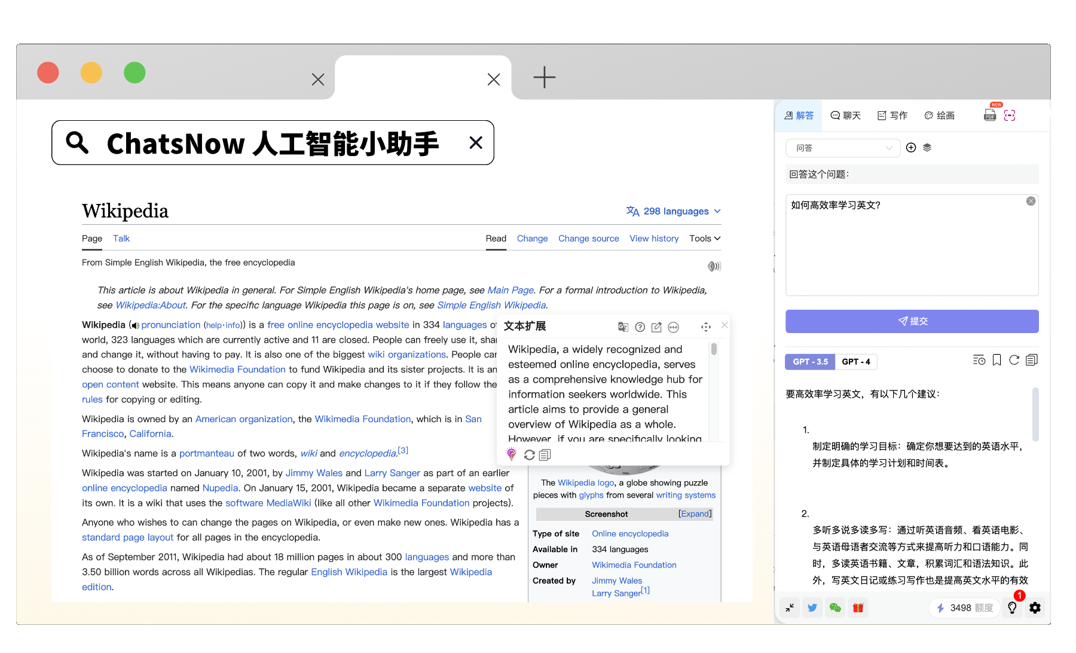Click the translate icon in the 文本扩展 popup
1076x653 pixels.
tap(623, 326)
